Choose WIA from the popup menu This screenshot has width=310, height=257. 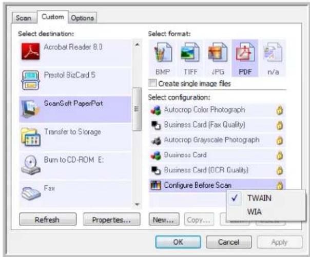coord(266,212)
